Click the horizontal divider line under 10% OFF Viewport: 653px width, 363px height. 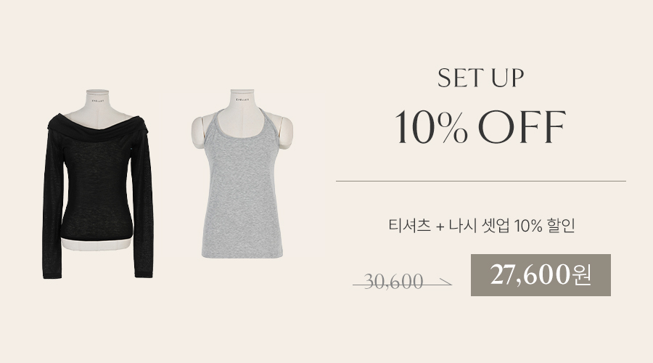coord(481,181)
